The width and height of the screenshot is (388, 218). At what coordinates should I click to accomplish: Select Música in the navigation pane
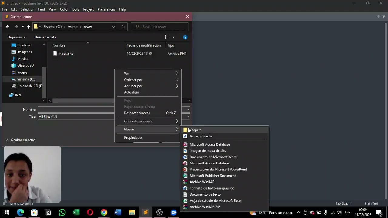click(x=23, y=59)
